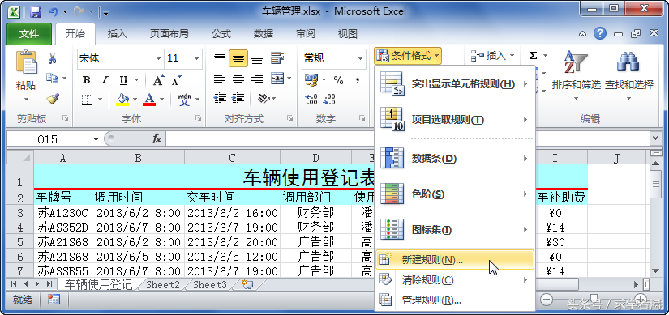Open the 字体 group dialog launcher

pyautogui.click(x=199, y=118)
